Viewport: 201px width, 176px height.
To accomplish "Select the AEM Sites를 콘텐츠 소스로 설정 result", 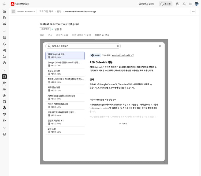I will point(65,97).
